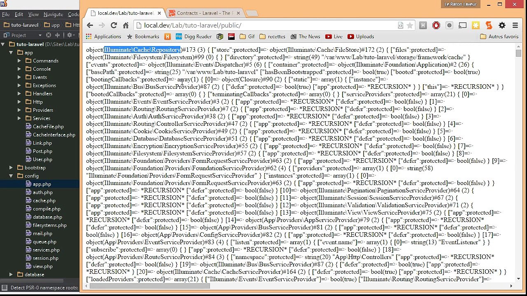527x296 pixels.
Task: Switch to the local.dev/Lab/tuto-laravel tab
Action: [125, 13]
